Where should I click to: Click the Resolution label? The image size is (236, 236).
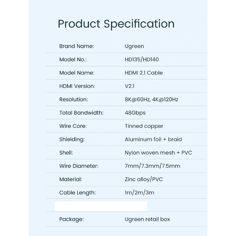point(74,100)
